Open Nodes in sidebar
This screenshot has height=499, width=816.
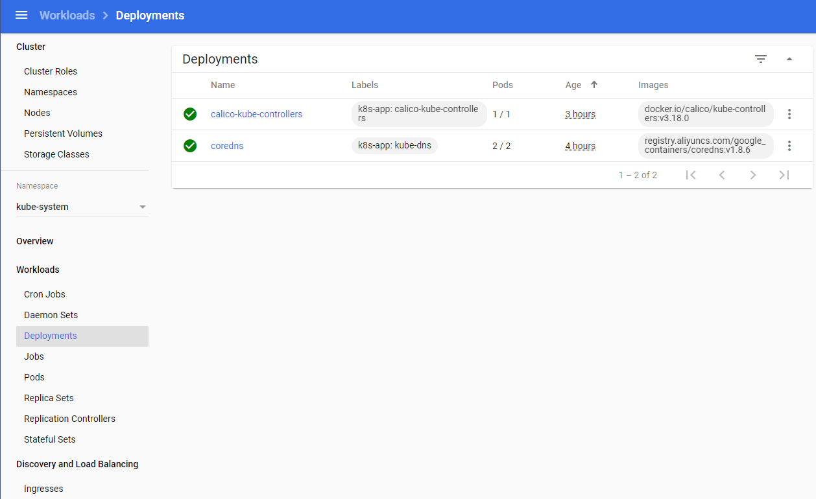37,113
